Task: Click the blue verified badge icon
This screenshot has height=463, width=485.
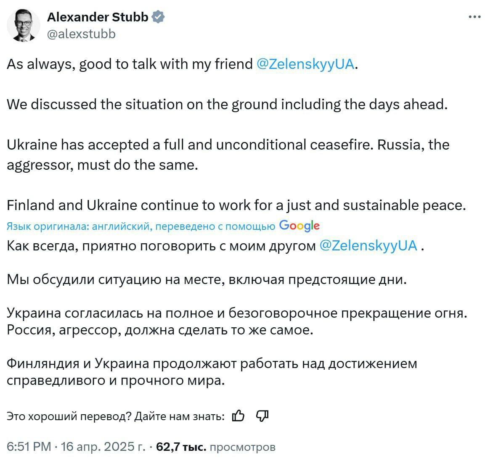Action: [x=158, y=17]
